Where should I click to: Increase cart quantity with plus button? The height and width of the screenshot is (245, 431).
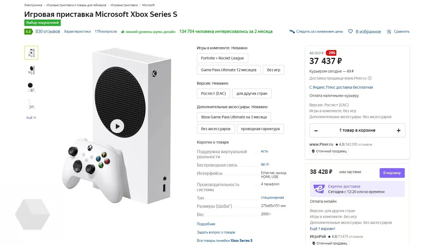(399, 131)
